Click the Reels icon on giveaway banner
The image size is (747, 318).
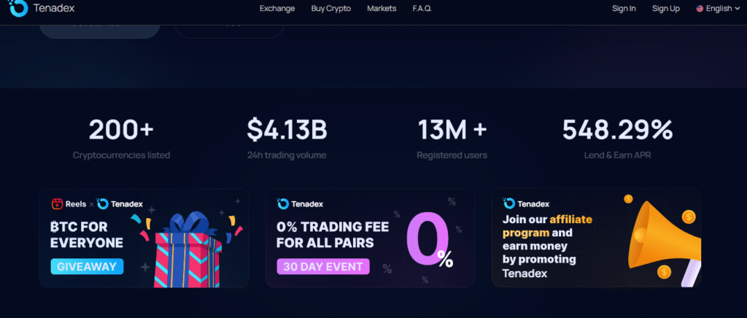[57, 203]
